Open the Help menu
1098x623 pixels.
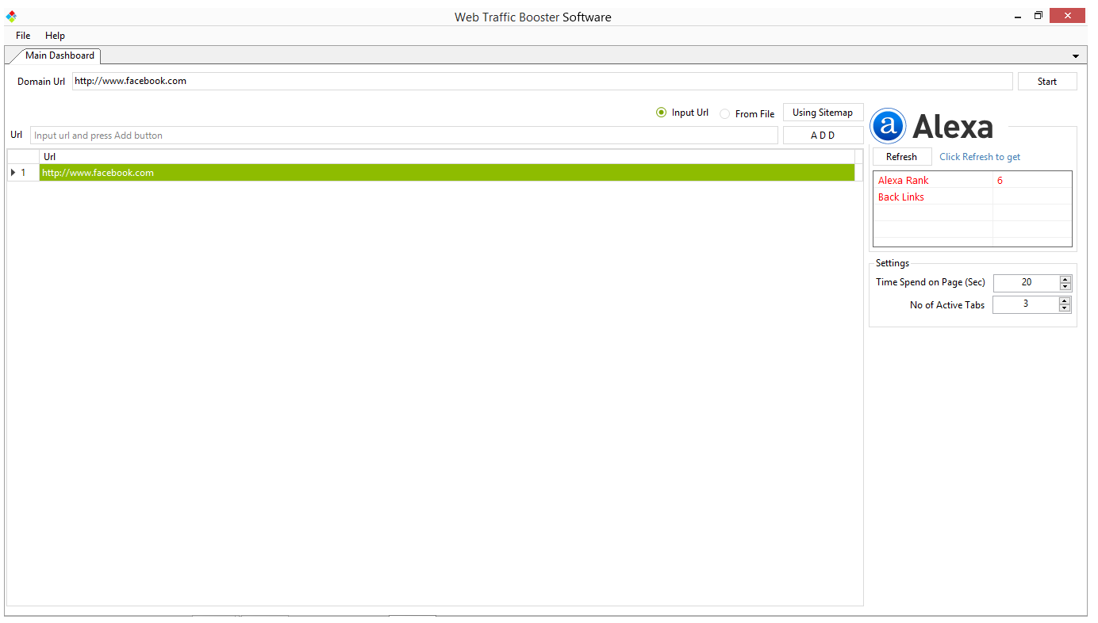pos(55,36)
